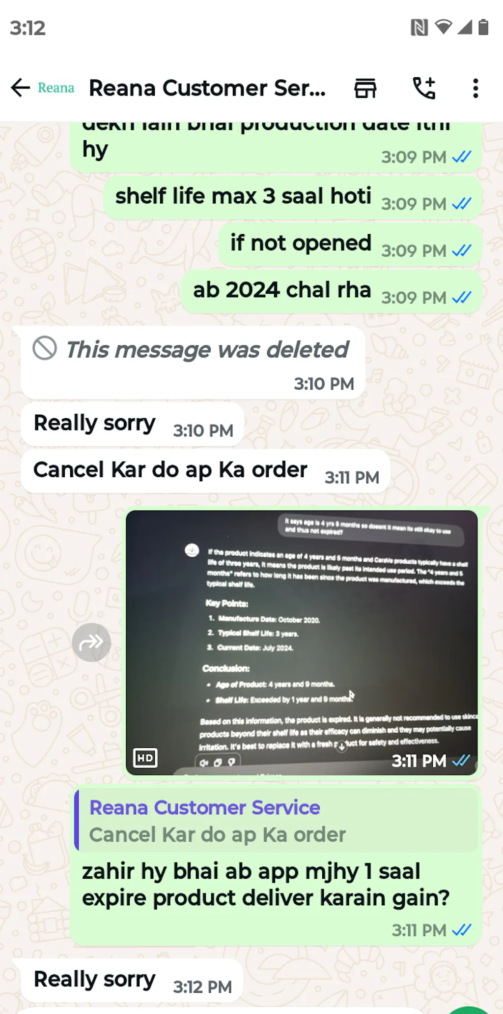Open the three-dot overflow menu
The image size is (503, 1014).
tap(475, 89)
